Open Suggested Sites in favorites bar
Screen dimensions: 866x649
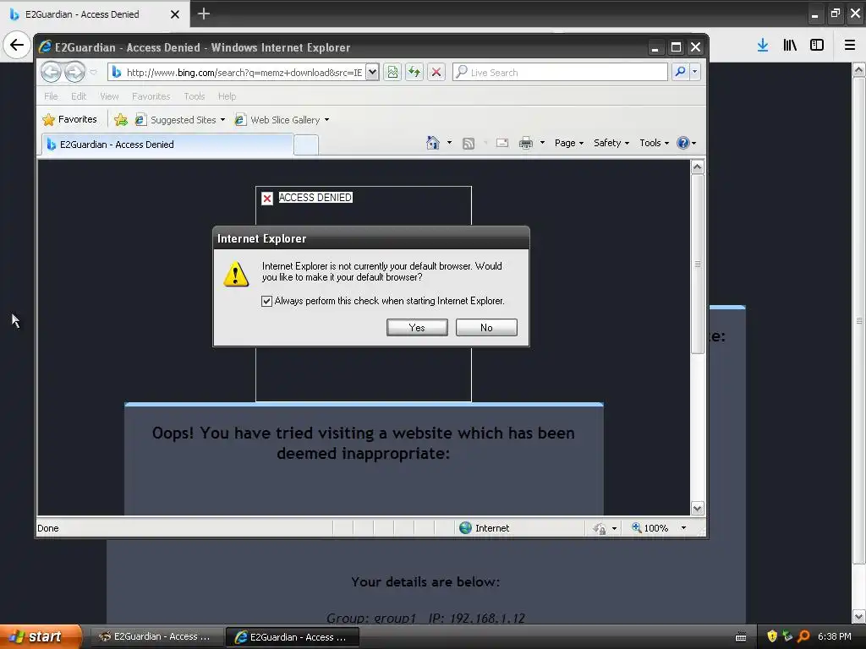click(x=180, y=120)
